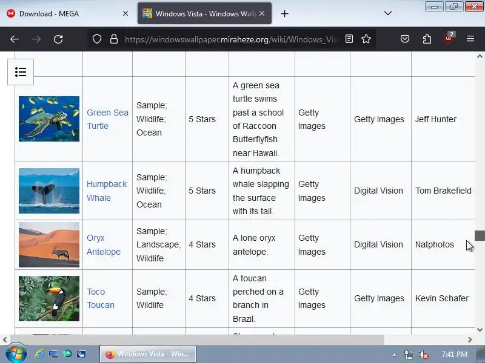Screen dimensions: 485x363
Task: Click the page scroll up arrow
Action: (480, 56)
